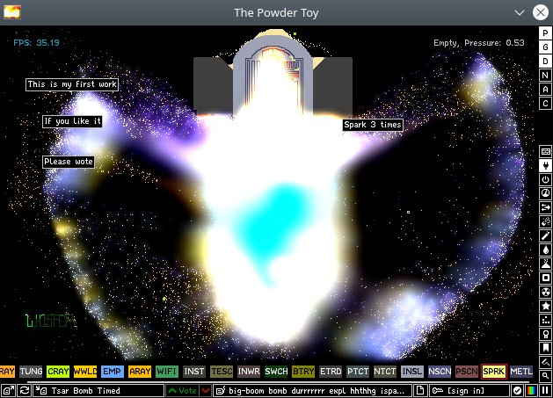The width and height of the screenshot is (553, 398).
Task: Select the SPRK element
Action: (494, 372)
